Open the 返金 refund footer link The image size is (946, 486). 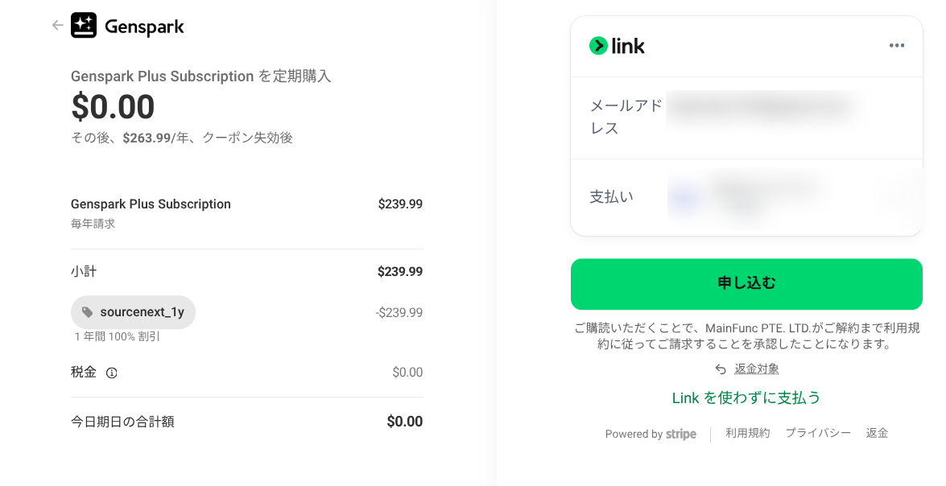877,433
